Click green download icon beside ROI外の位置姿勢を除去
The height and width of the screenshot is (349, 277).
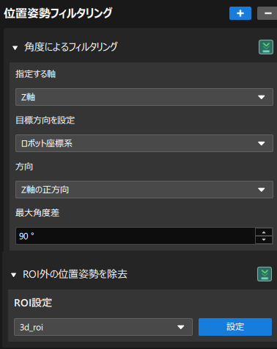[265, 274]
